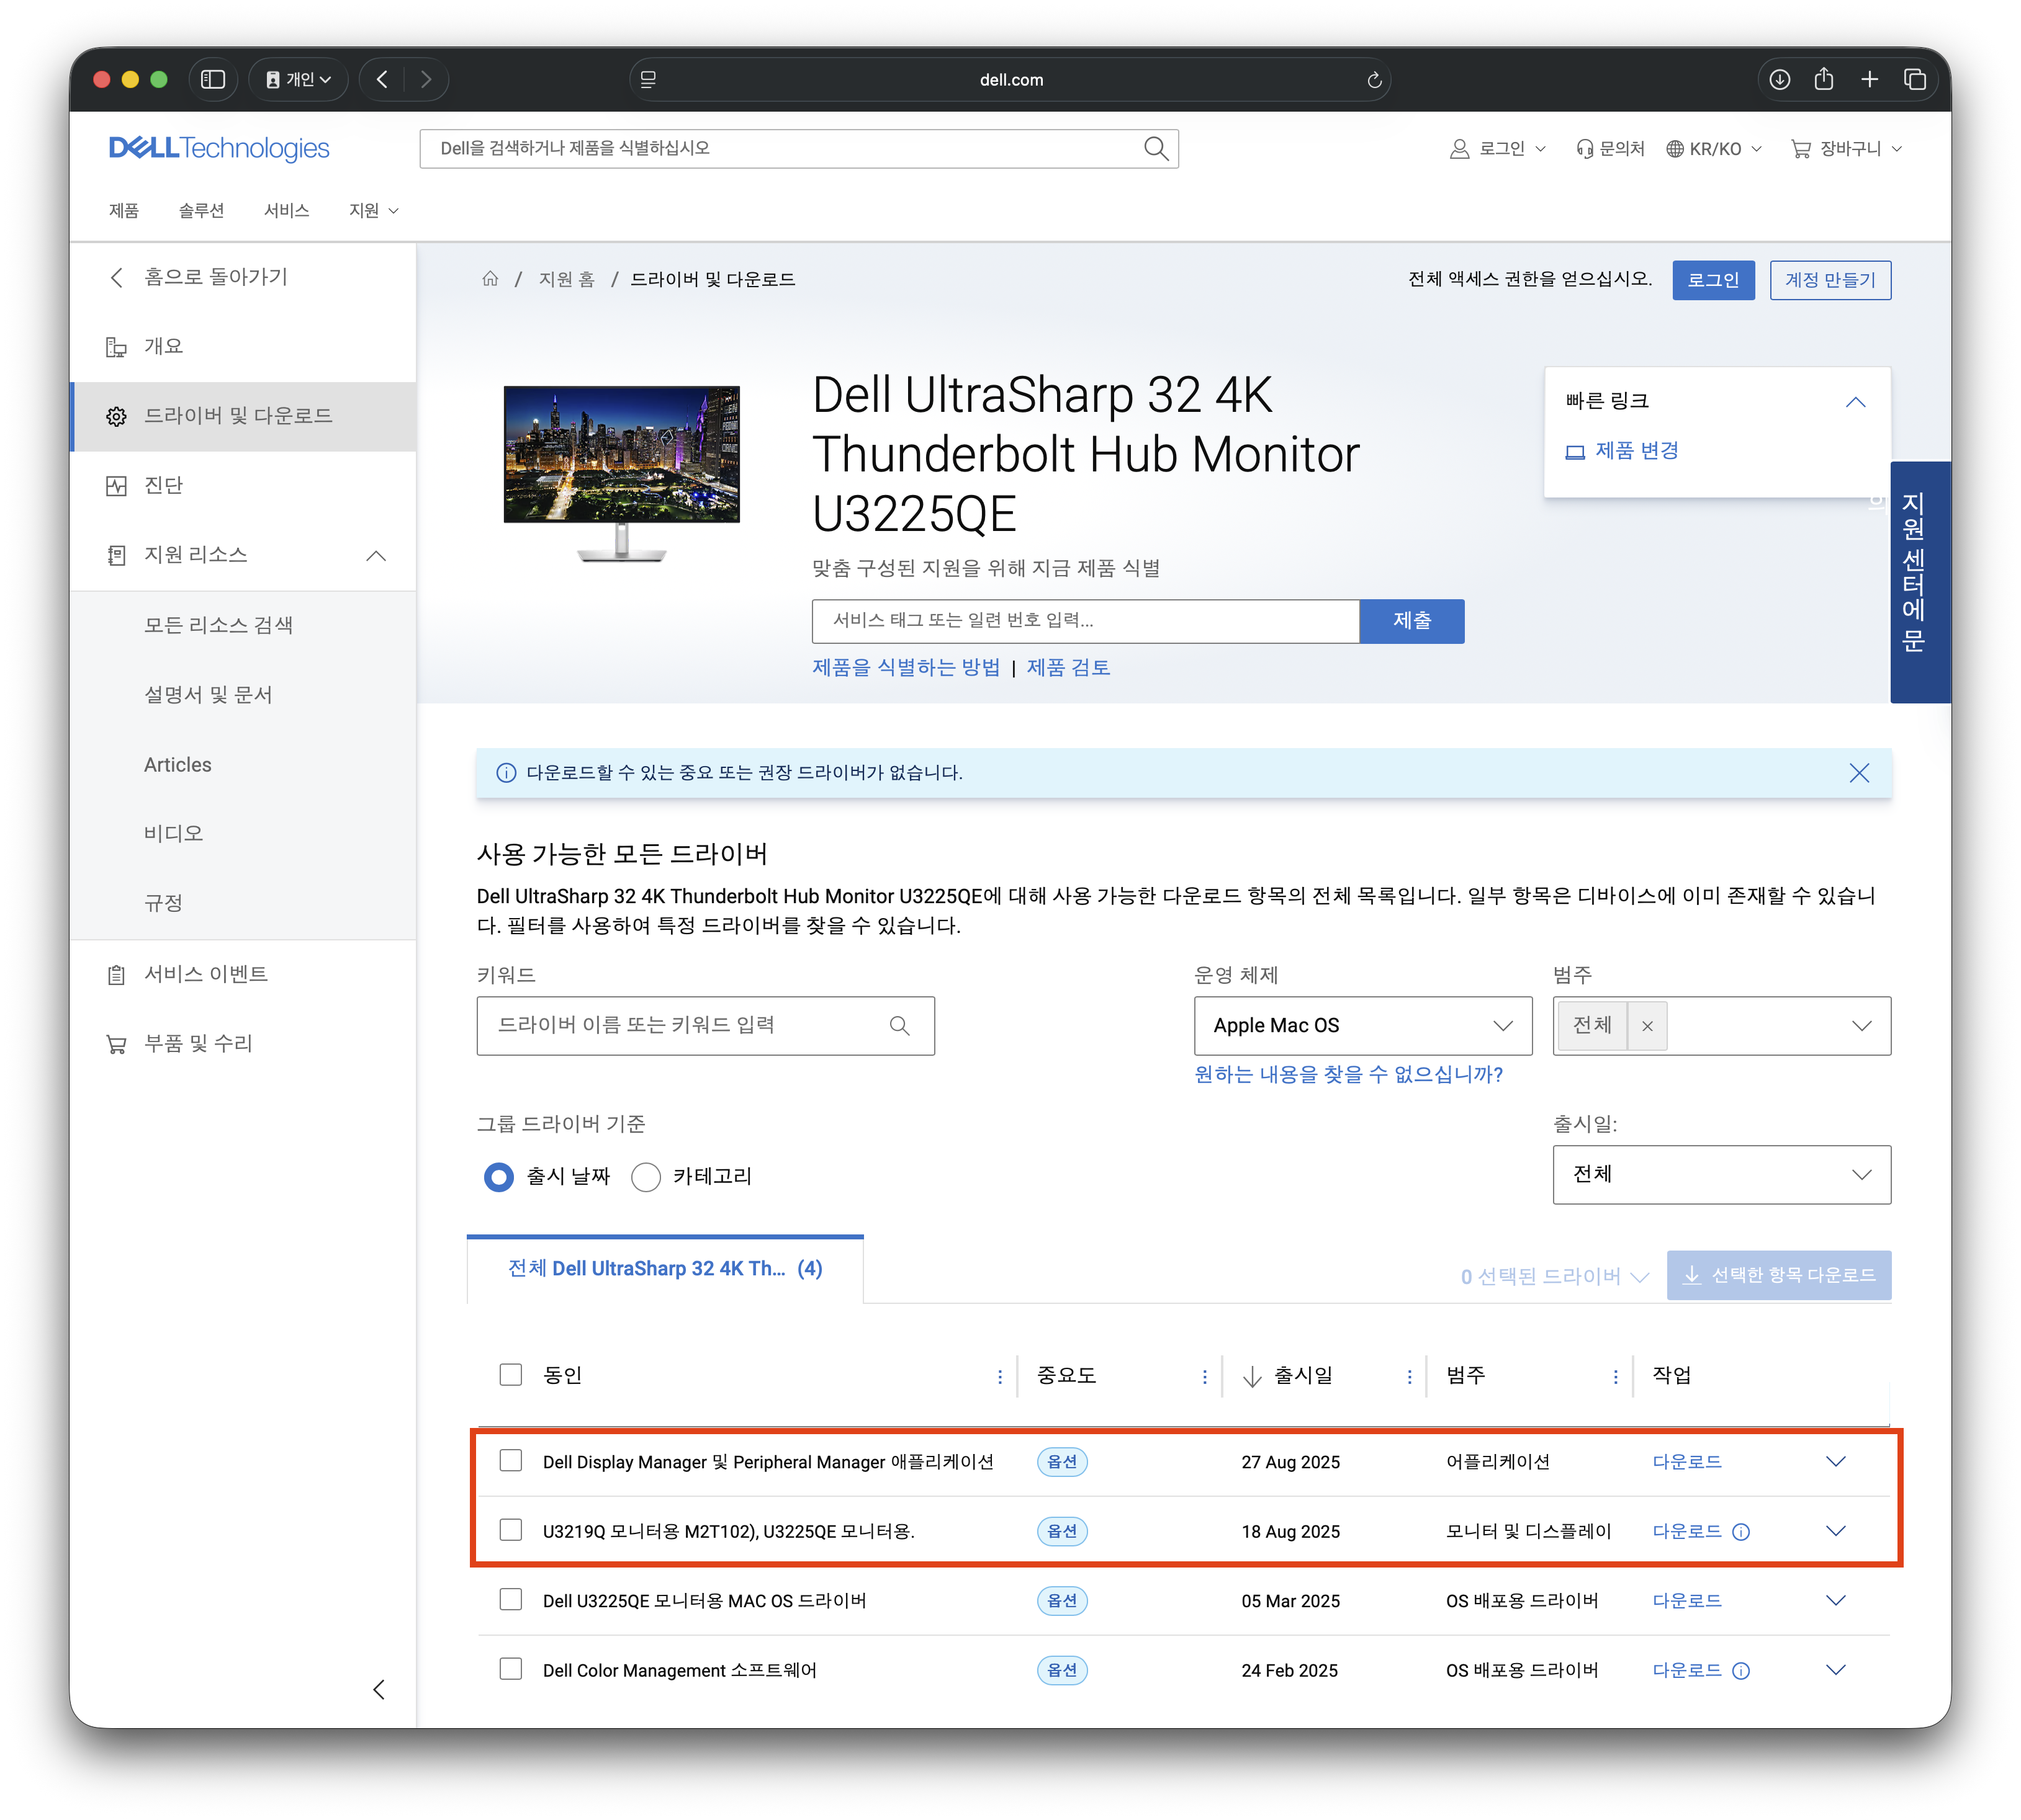
Task: Check the Dell Display Manager driver checkbox
Action: 511,1461
